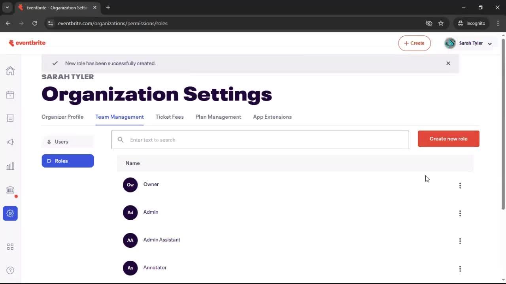The height and width of the screenshot is (284, 506).
Task: Click the Eventbrite logo
Action: pyautogui.click(x=27, y=43)
